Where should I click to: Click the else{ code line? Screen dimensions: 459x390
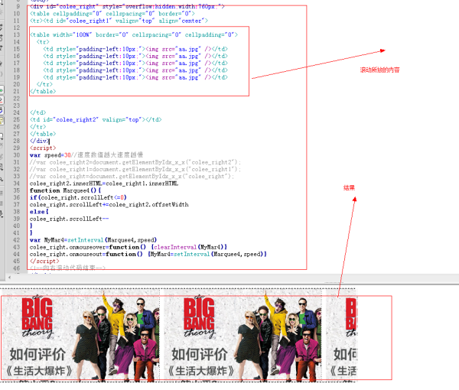pyautogui.click(x=39, y=212)
